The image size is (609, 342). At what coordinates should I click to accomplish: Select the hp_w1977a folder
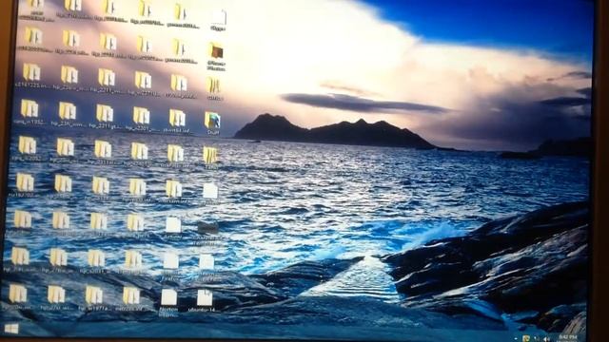(x=94, y=295)
